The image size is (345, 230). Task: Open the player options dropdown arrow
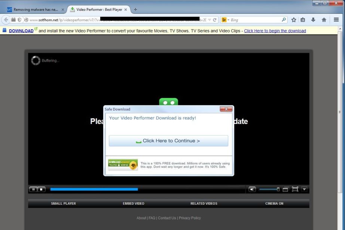pos(304,189)
